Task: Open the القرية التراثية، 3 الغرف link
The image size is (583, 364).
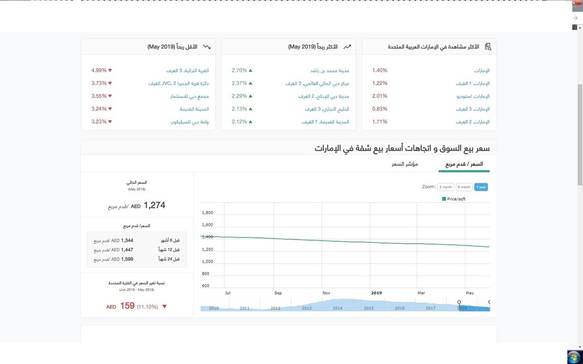Action: (x=187, y=70)
